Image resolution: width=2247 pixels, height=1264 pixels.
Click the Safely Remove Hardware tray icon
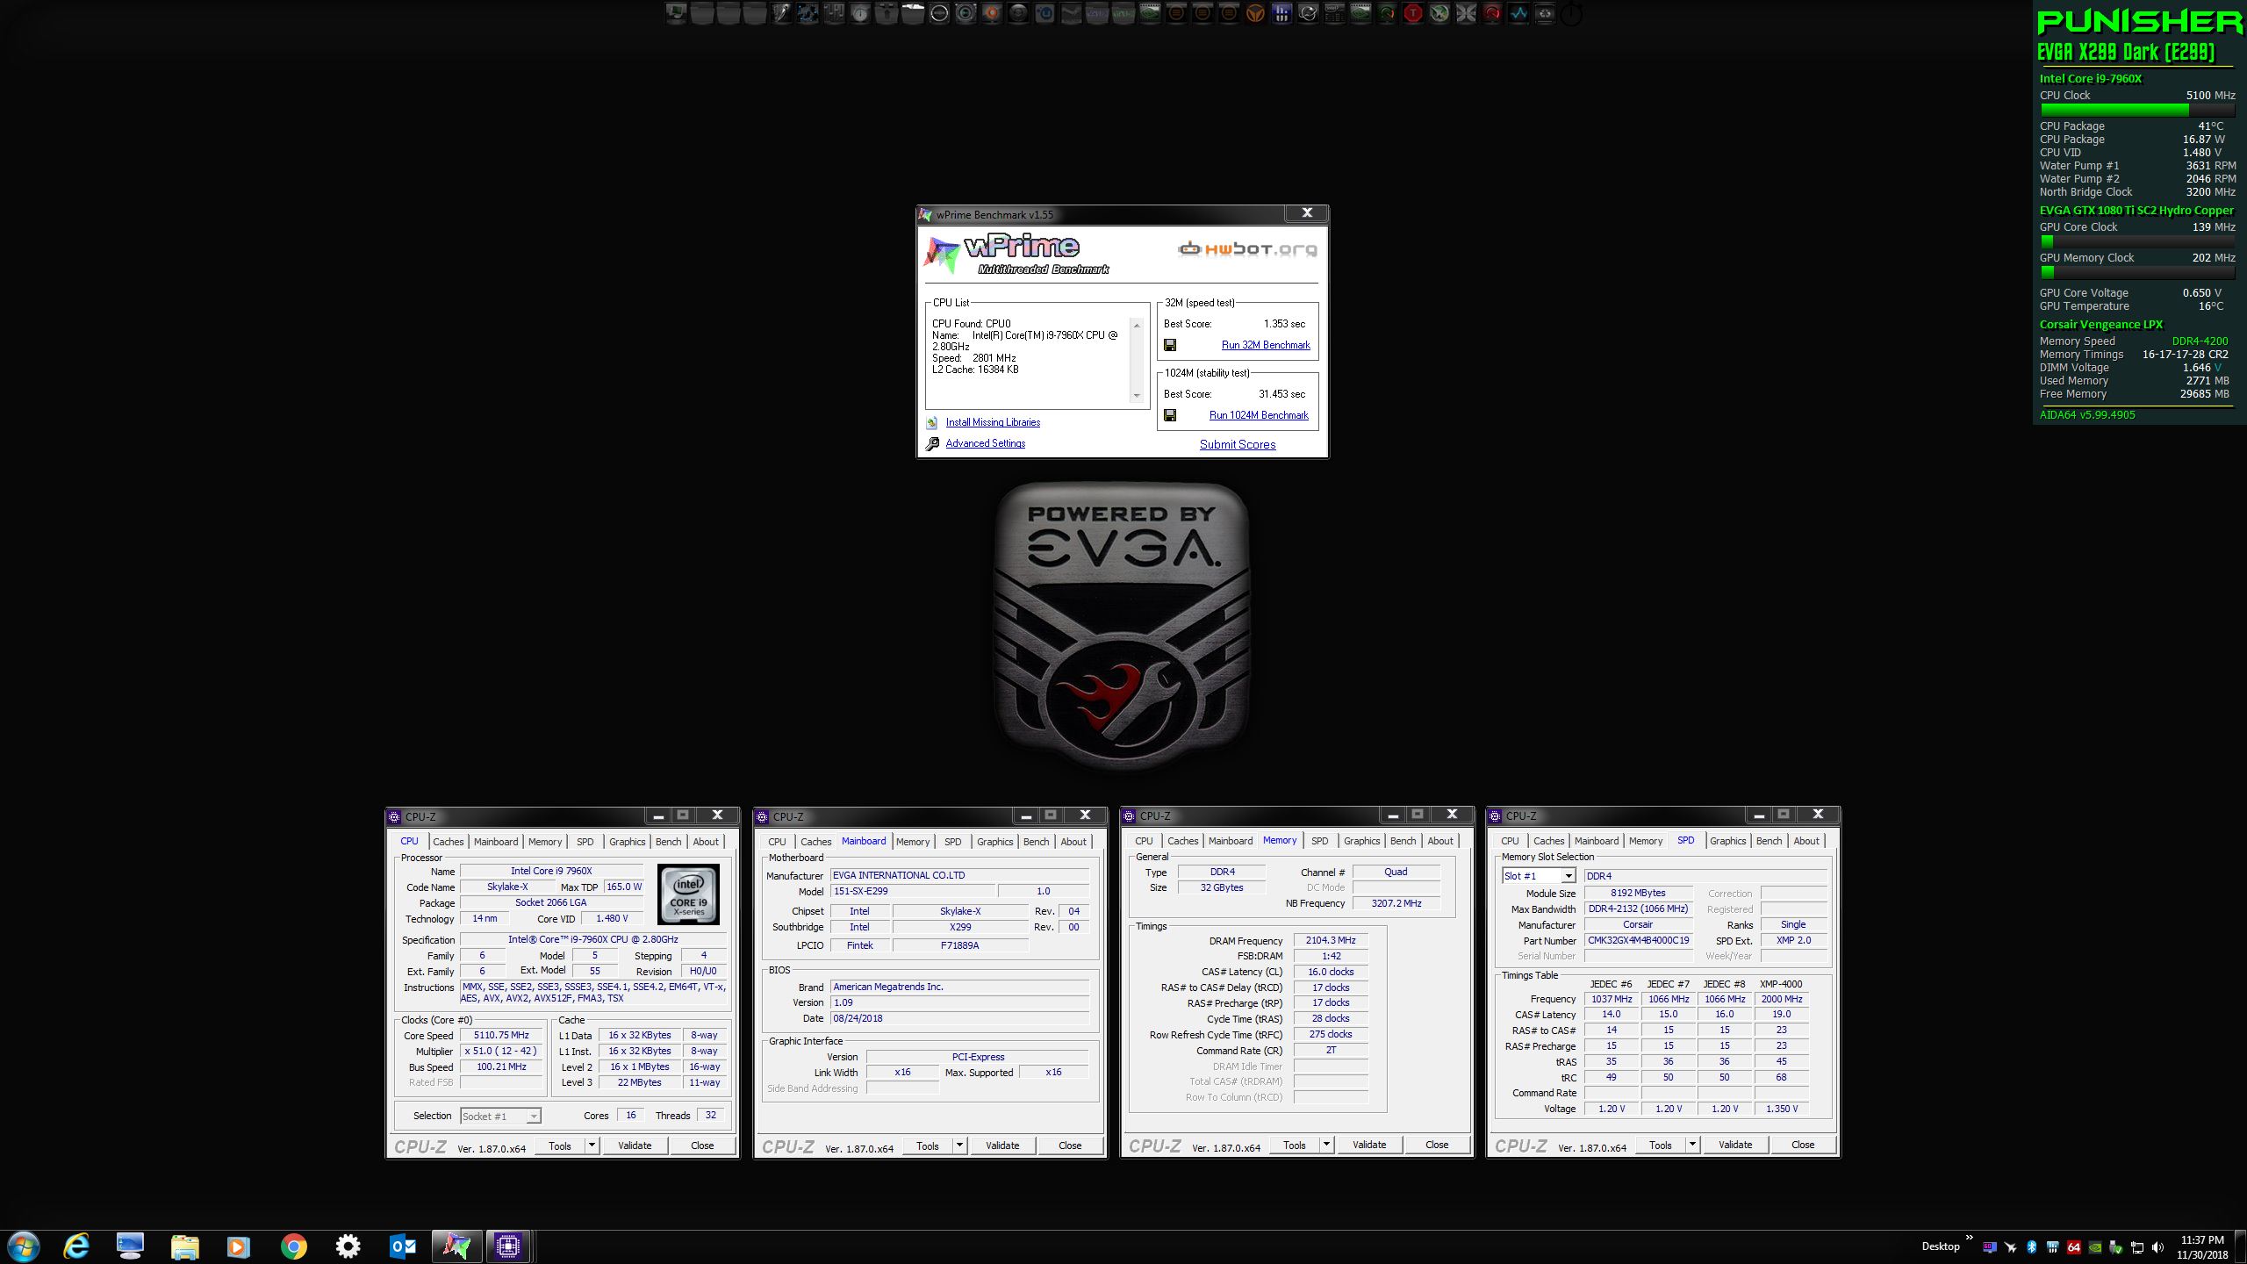point(2115,1247)
